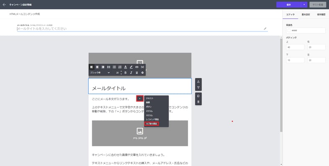329x166 pixels.
Task: Choose 画像 from the add-content menu
Action: pos(148,102)
